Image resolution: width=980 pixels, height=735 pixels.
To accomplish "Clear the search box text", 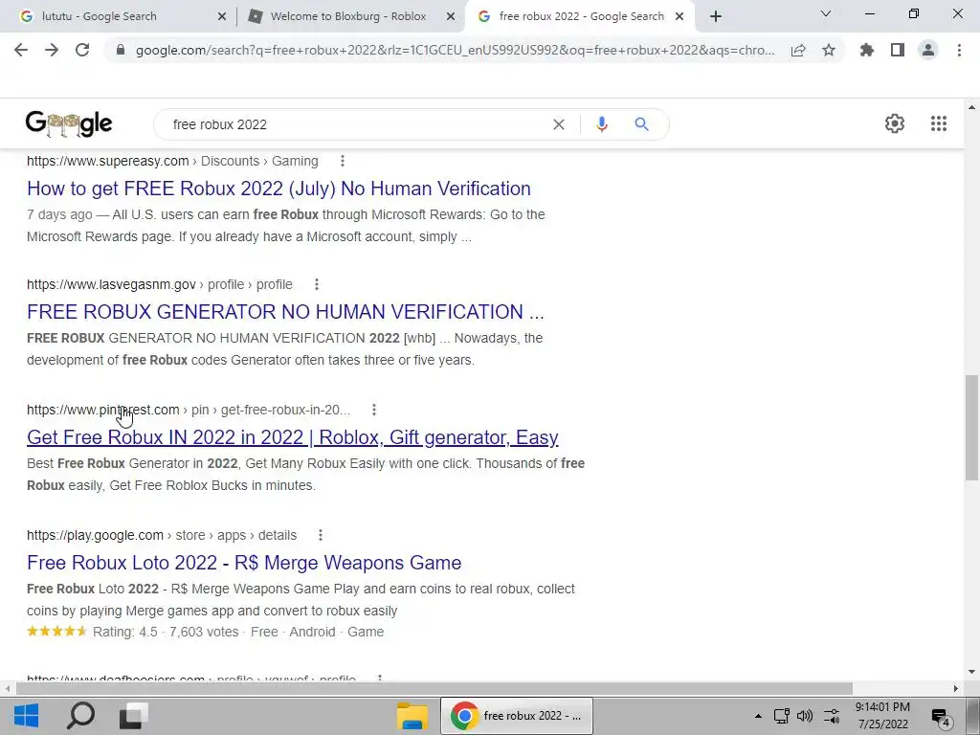I will [559, 124].
